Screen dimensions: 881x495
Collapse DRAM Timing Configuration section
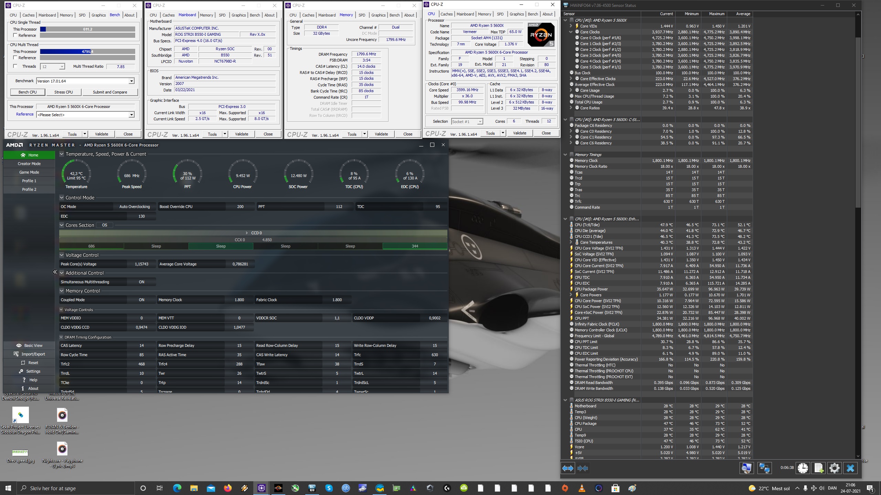tap(61, 337)
